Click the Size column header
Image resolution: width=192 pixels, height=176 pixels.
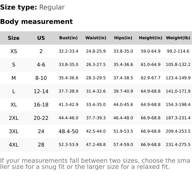tap(14, 38)
